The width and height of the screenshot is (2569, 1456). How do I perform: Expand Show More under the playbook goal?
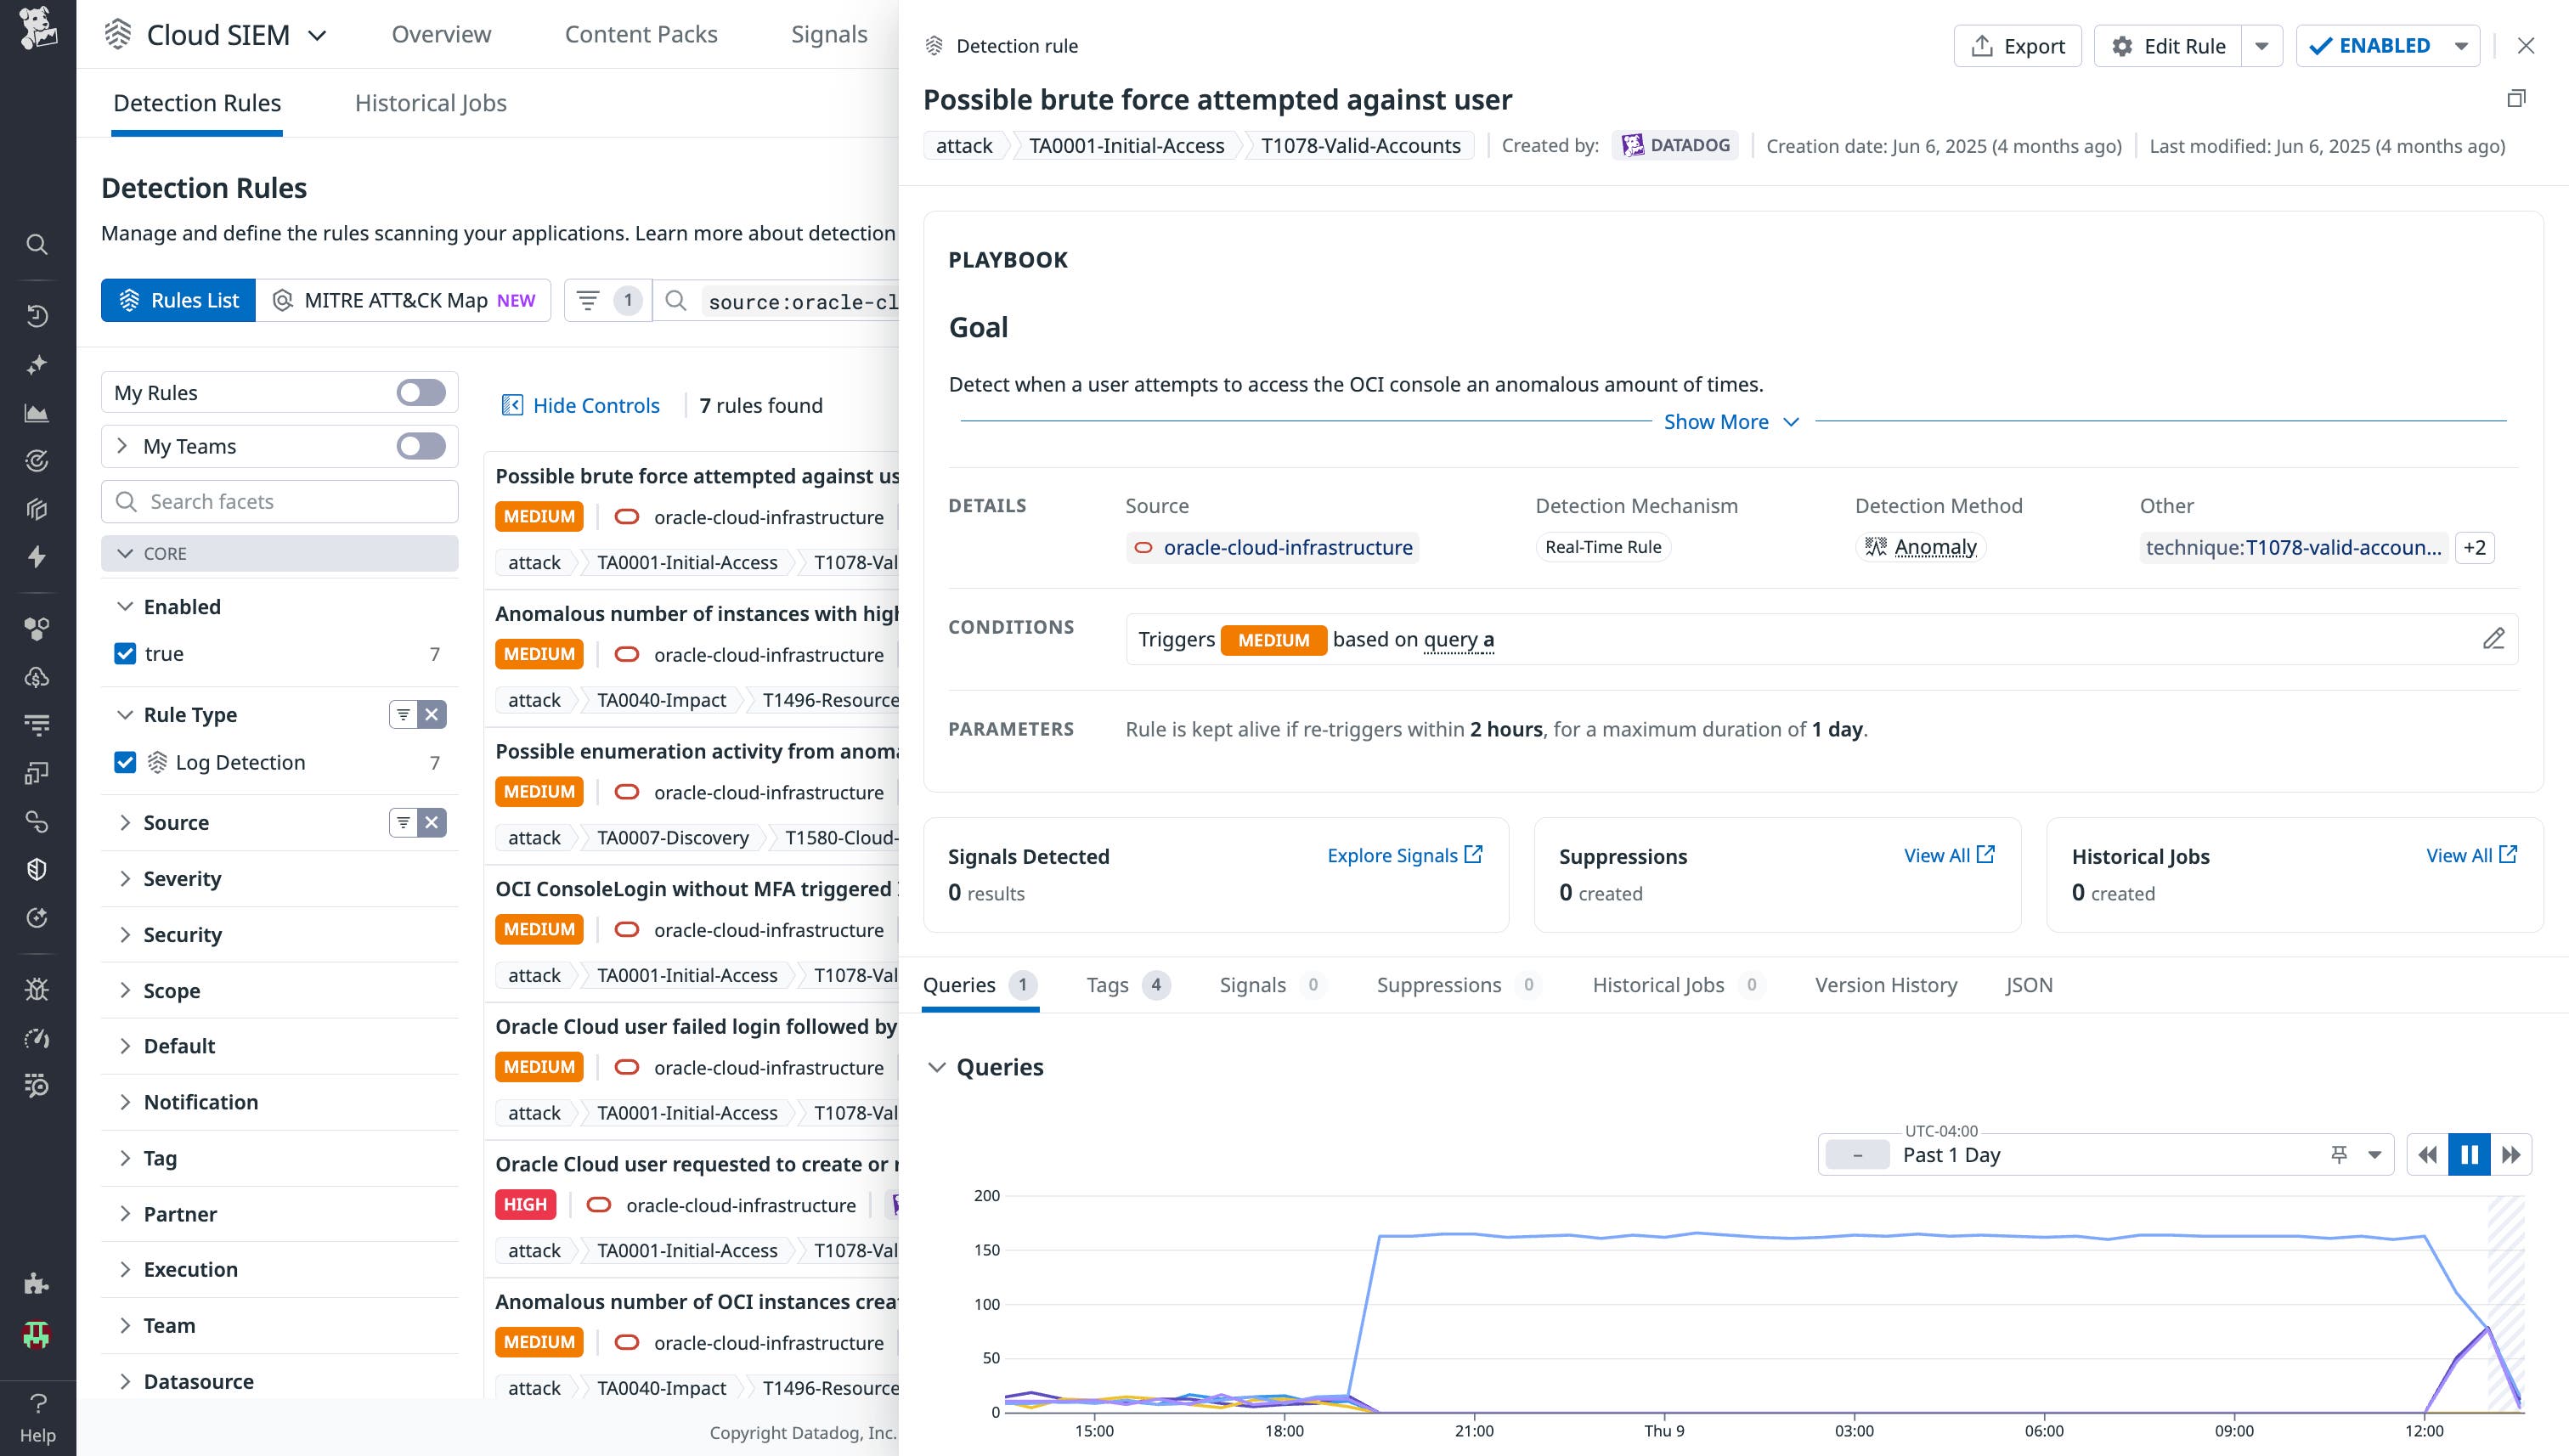1730,421
